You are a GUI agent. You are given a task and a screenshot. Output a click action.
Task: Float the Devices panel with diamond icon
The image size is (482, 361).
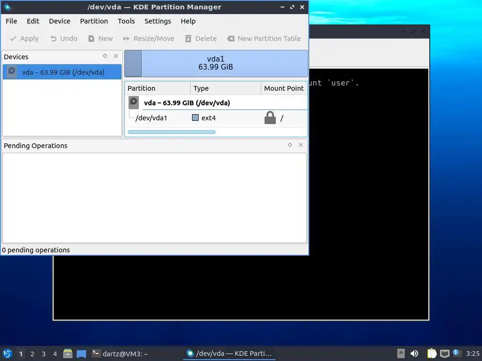tap(105, 56)
